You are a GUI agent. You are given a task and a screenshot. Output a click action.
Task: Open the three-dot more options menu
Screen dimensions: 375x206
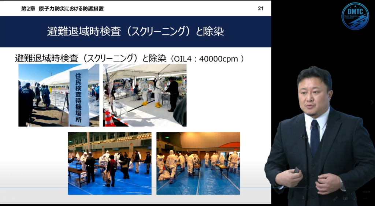(365, 198)
